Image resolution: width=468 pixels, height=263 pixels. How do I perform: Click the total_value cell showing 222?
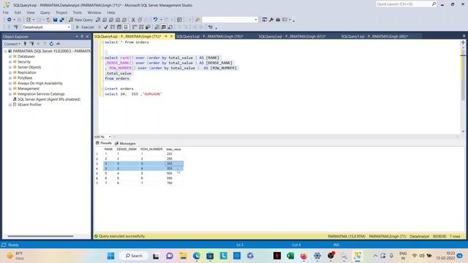(x=174, y=154)
